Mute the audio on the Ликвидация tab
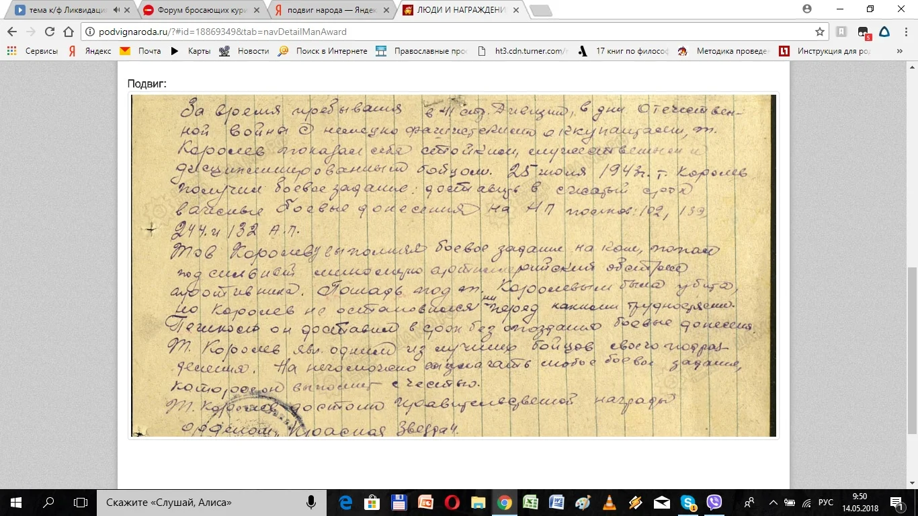This screenshot has height=516, width=918. pyautogui.click(x=117, y=10)
